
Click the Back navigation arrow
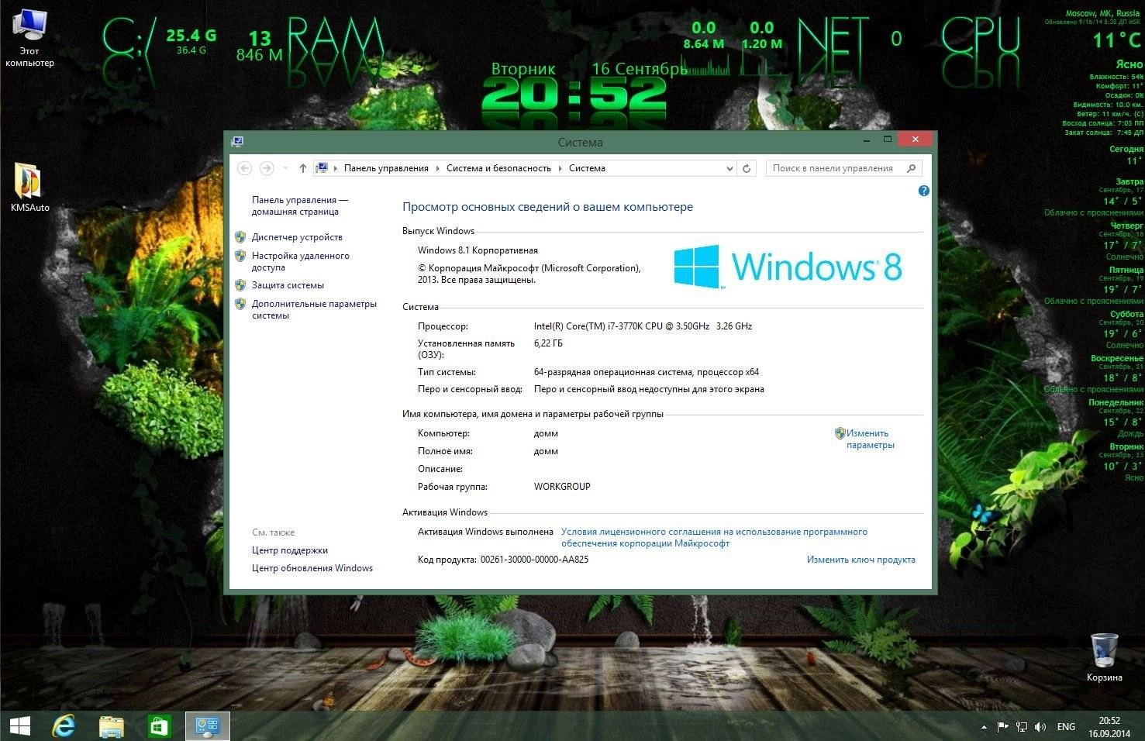[244, 168]
